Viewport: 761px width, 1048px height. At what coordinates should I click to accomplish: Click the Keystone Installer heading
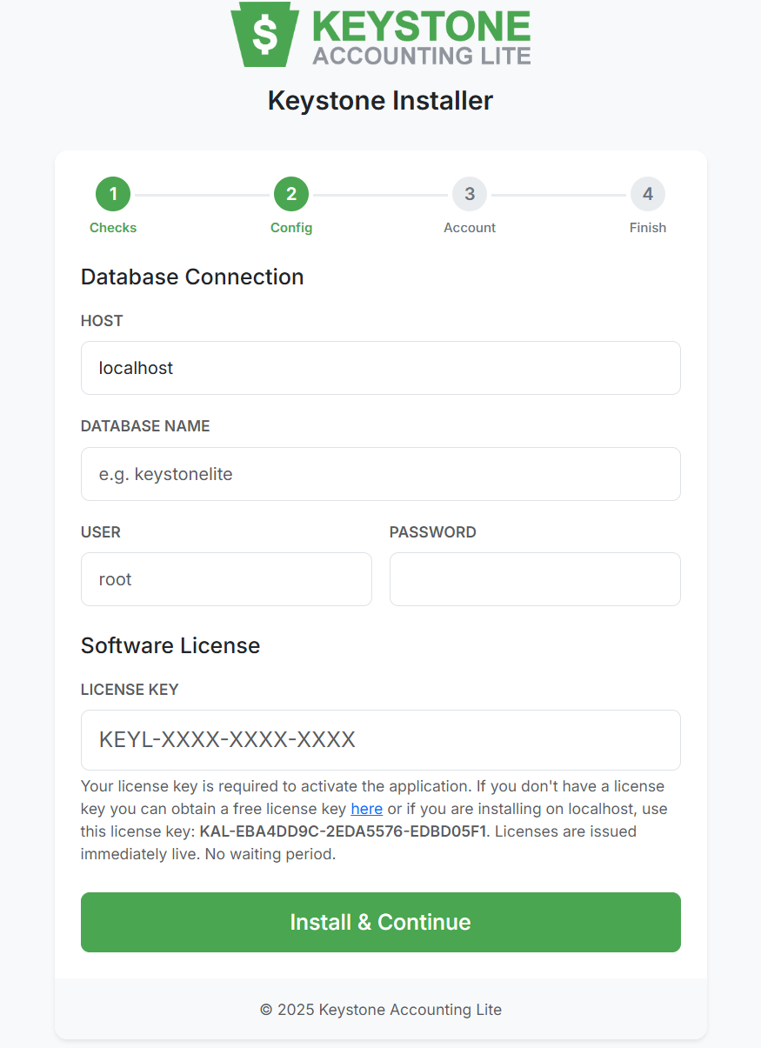click(380, 100)
